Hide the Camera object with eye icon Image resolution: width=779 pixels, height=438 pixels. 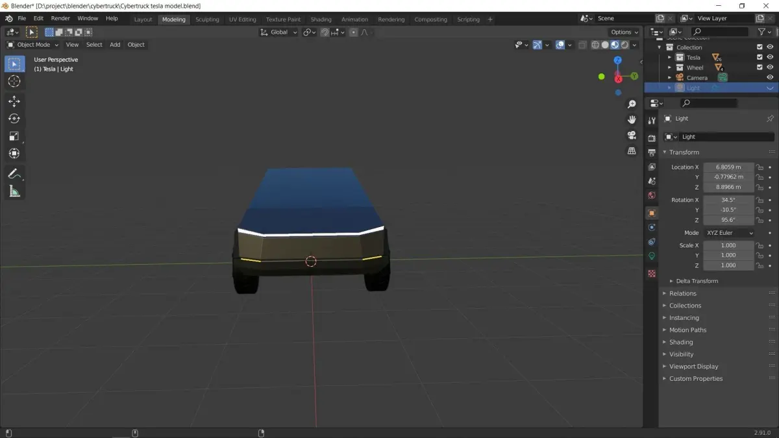pos(770,77)
